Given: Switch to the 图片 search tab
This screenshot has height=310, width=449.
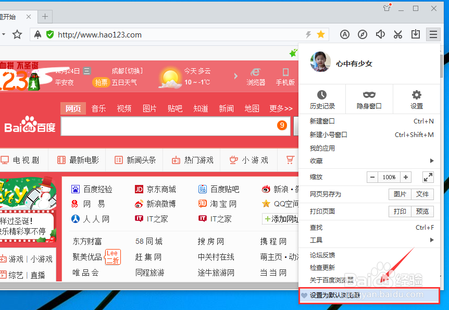Looking at the screenshot, I should coord(149,108).
